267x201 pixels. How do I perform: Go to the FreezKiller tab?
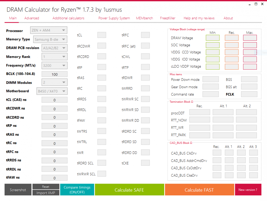pos(167,18)
